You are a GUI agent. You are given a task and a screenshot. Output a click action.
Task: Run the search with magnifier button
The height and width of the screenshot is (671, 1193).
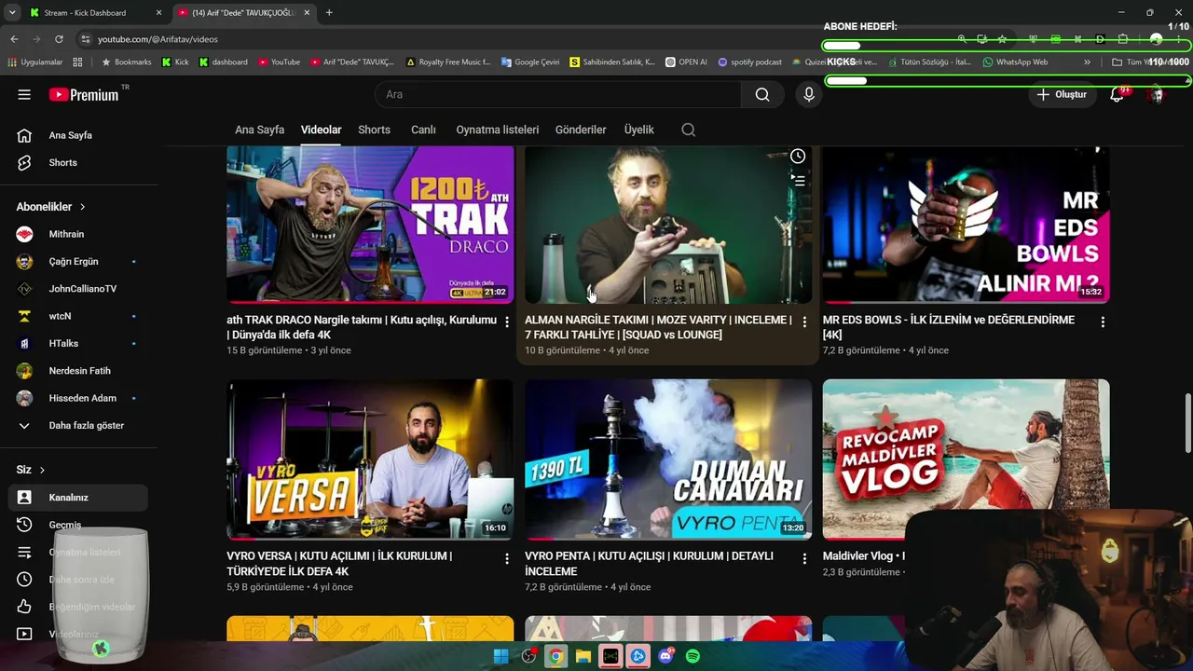pos(762,94)
